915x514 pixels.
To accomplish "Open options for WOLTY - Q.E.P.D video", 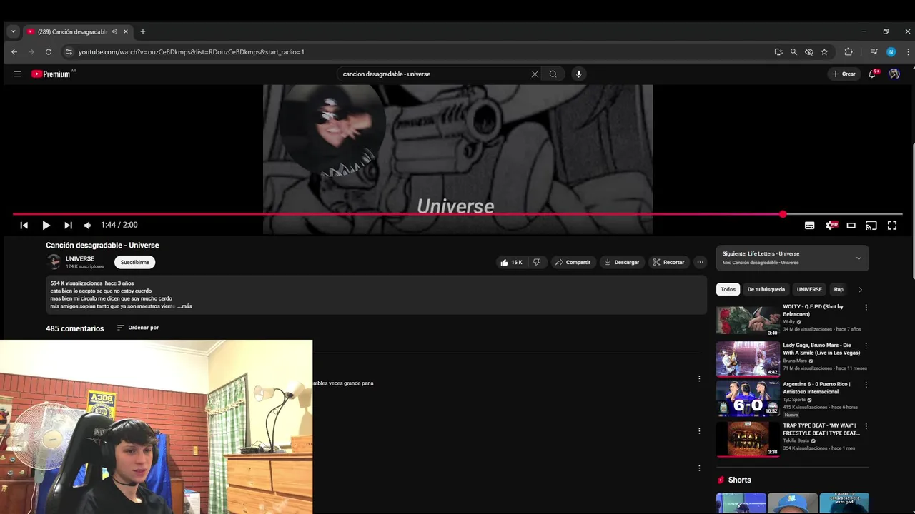I will [x=866, y=308].
